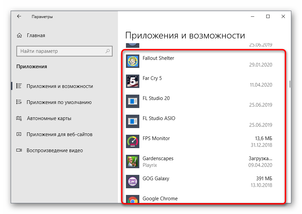Image resolution: width=302 pixels, height=214 pixels.
Task: Open Автономные карты section
Action: (x=49, y=118)
